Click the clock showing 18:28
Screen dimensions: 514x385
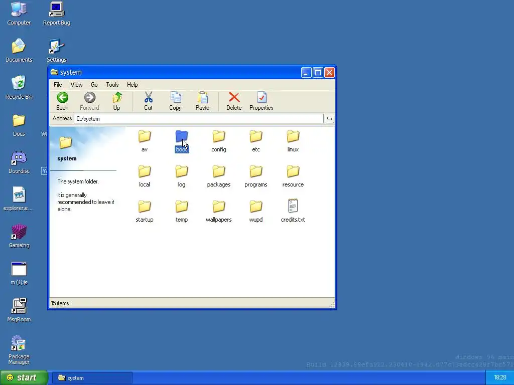[x=500, y=377]
